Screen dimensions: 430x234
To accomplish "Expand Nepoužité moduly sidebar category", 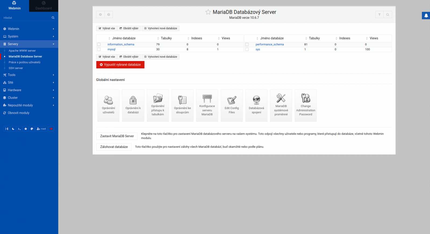I will click(x=29, y=105).
